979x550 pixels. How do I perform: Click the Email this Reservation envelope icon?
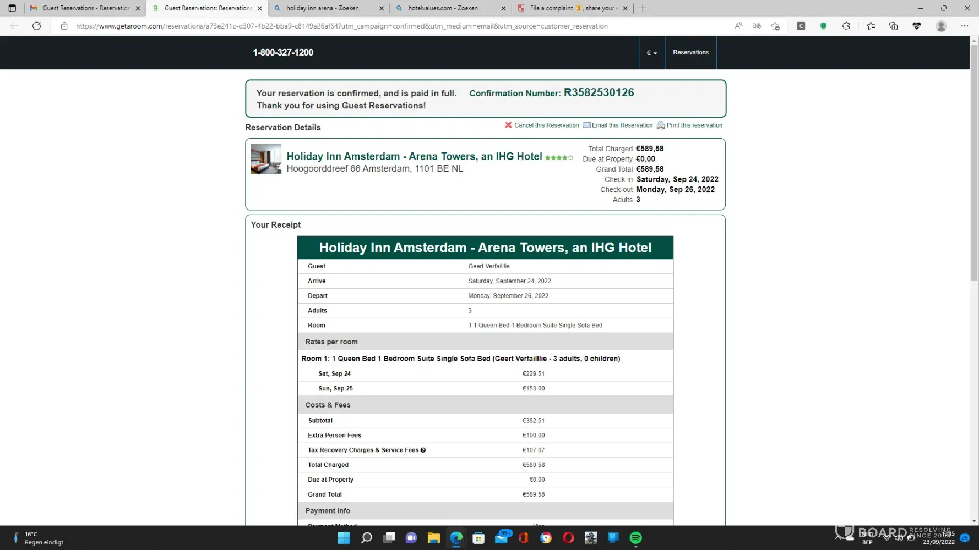(x=586, y=125)
